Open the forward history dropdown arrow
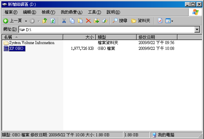This screenshot has height=139, width=204. coord(38,21)
